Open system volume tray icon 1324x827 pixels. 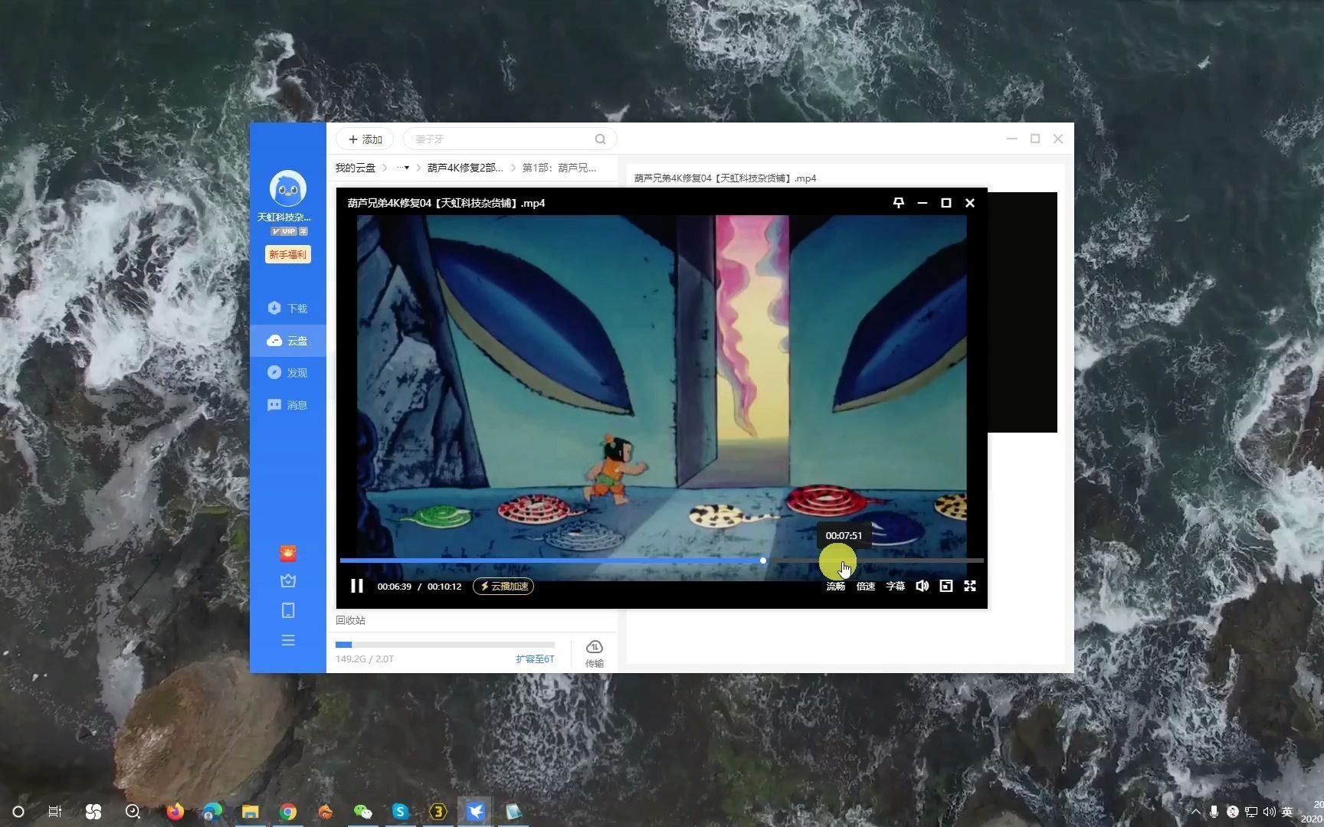coord(1270,812)
